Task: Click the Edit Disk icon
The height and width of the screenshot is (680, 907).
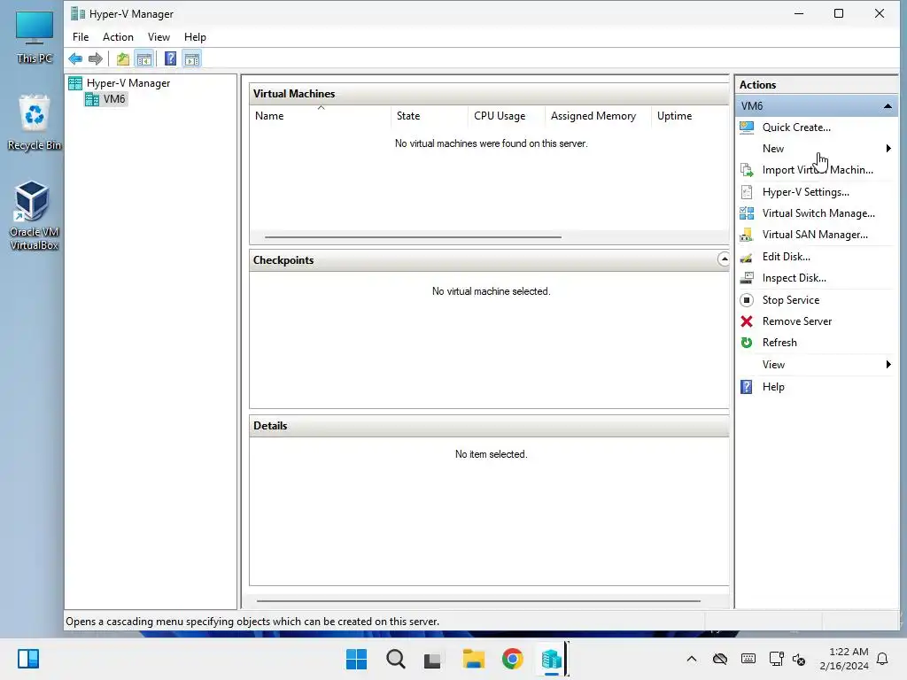Action: pos(747,257)
